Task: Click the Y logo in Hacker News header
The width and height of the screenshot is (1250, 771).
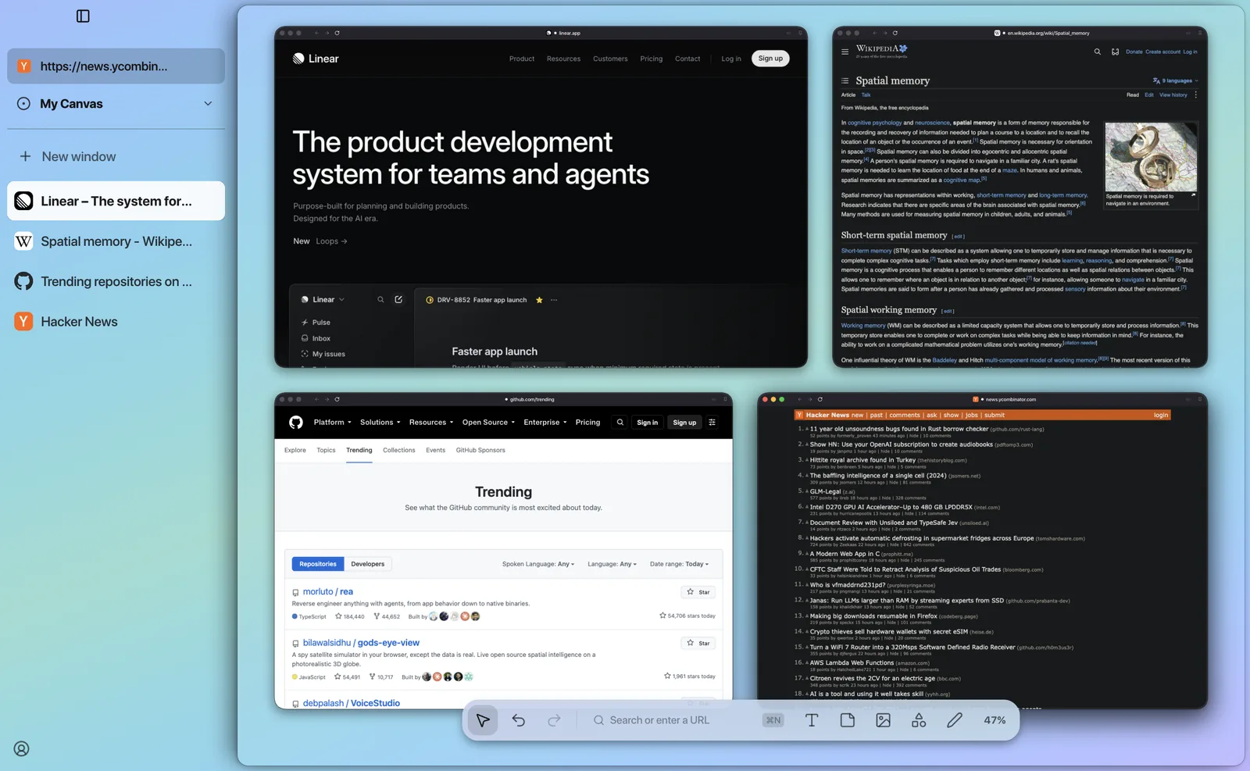Action: pos(800,415)
